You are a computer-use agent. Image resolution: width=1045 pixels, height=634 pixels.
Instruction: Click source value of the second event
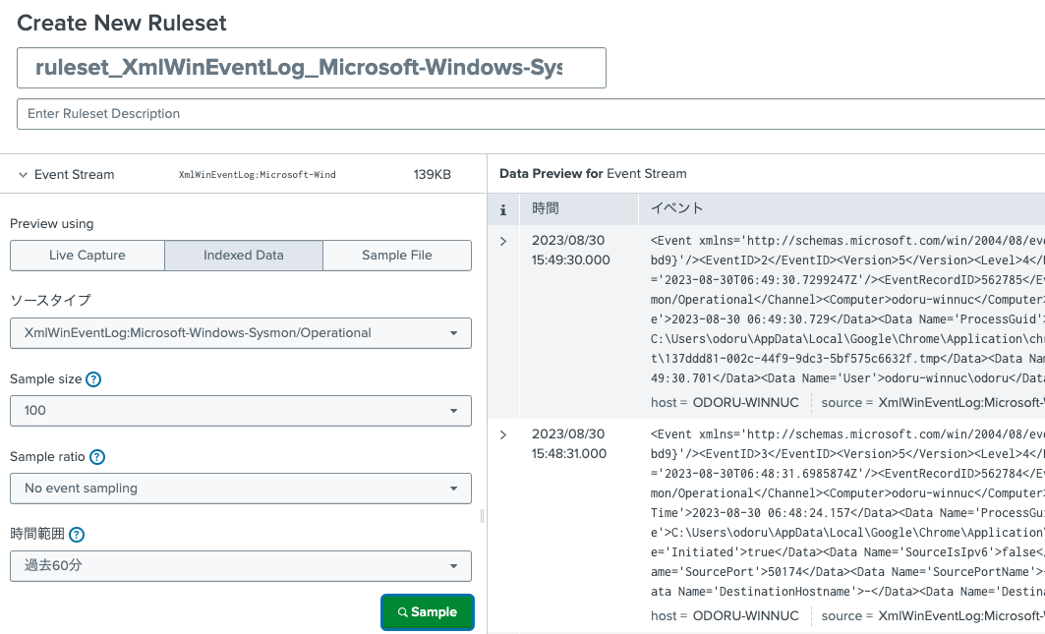tap(961, 616)
